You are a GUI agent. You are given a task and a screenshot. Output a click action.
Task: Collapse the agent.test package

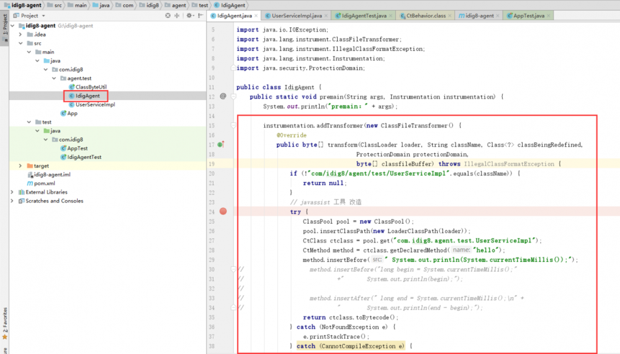click(x=53, y=79)
